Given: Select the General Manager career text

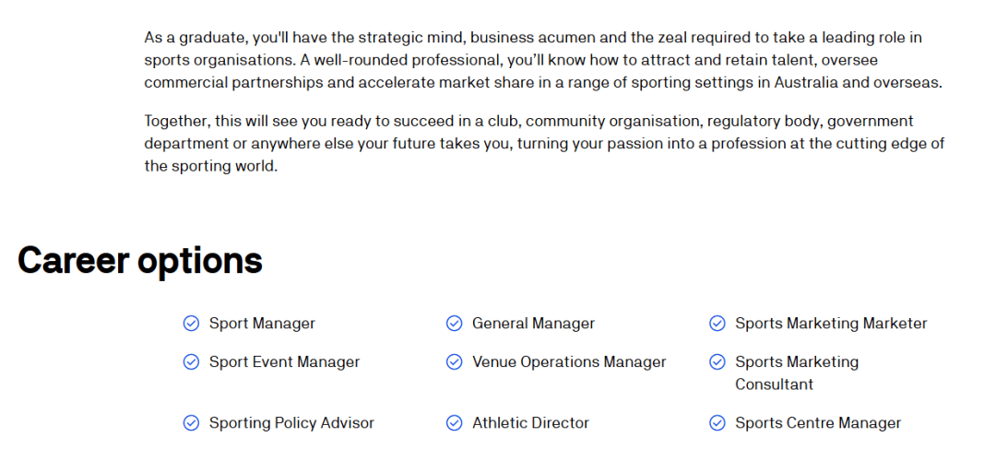Looking at the screenshot, I should click(533, 324).
